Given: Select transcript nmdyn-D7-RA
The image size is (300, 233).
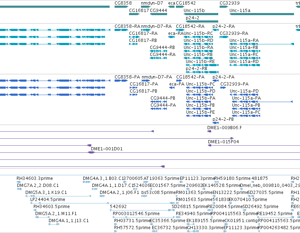Looking at the screenshot, I should (146, 30).
